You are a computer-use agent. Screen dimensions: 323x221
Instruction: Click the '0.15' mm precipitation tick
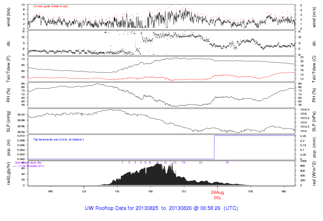click(303, 145)
